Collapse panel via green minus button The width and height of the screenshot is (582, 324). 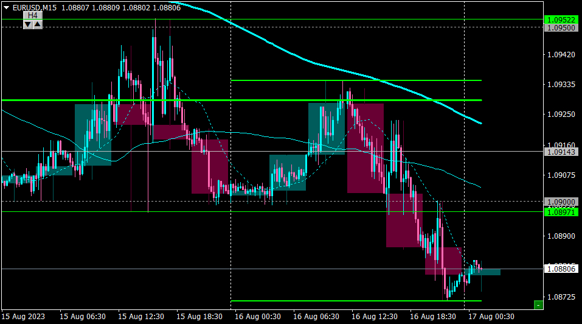(538, 305)
